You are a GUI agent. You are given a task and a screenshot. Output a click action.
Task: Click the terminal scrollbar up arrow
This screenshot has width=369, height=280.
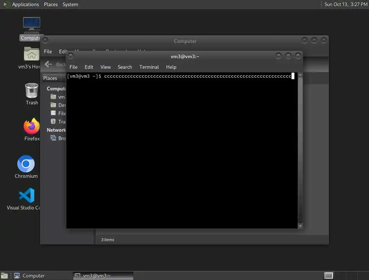pyautogui.click(x=300, y=75)
